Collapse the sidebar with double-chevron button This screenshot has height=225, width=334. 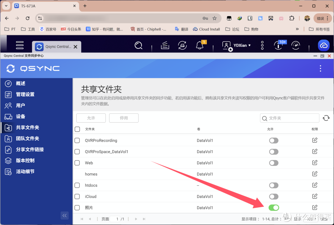[x=64, y=215]
